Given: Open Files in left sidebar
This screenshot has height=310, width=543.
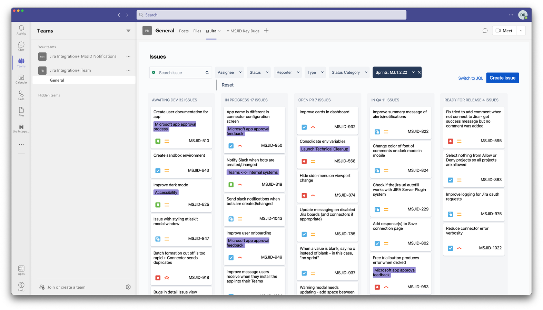Looking at the screenshot, I should click(x=21, y=112).
